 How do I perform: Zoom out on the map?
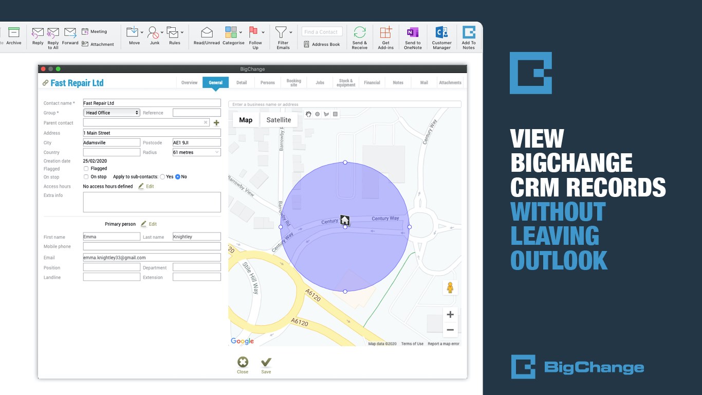450,330
